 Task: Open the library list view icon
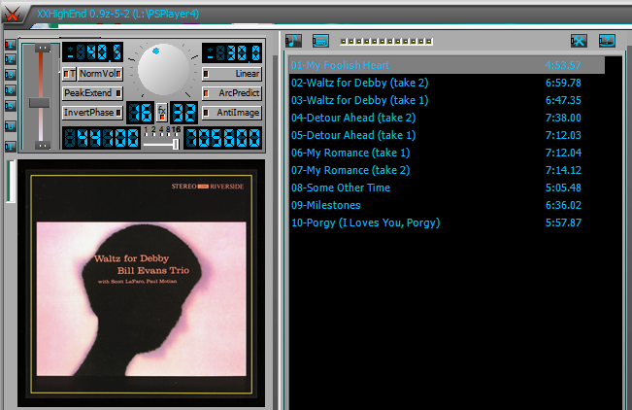pyautogui.click(x=320, y=41)
